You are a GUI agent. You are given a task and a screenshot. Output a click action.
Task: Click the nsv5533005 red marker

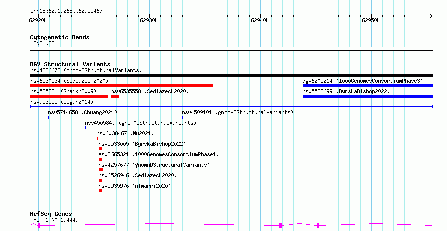point(100,149)
